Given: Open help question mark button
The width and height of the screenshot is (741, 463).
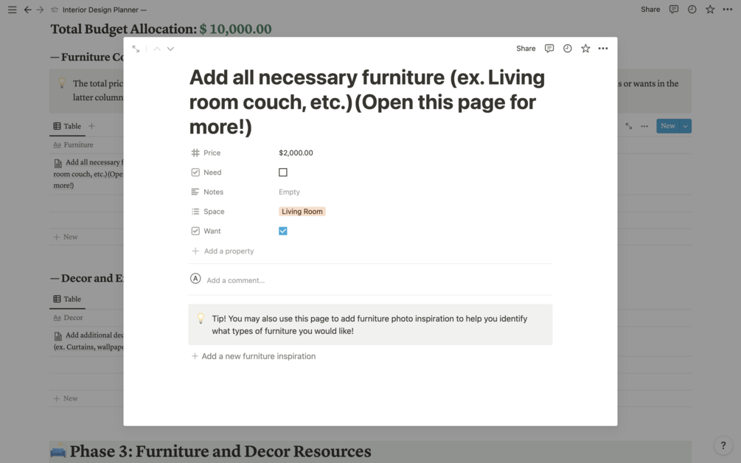Looking at the screenshot, I should click(x=723, y=445).
